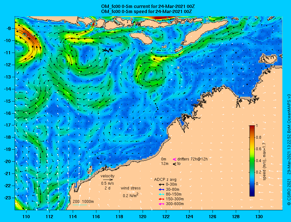Click the black velocity scale arrow

(108, 180)
